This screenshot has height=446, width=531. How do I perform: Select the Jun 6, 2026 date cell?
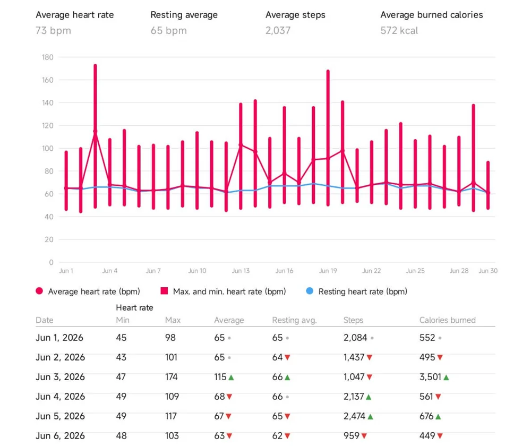coord(61,436)
